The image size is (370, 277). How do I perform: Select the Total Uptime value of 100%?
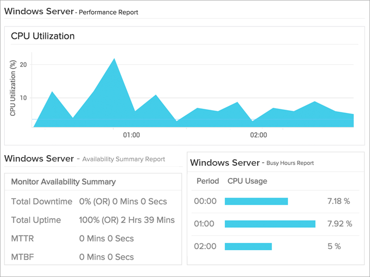click(x=127, y=220)
